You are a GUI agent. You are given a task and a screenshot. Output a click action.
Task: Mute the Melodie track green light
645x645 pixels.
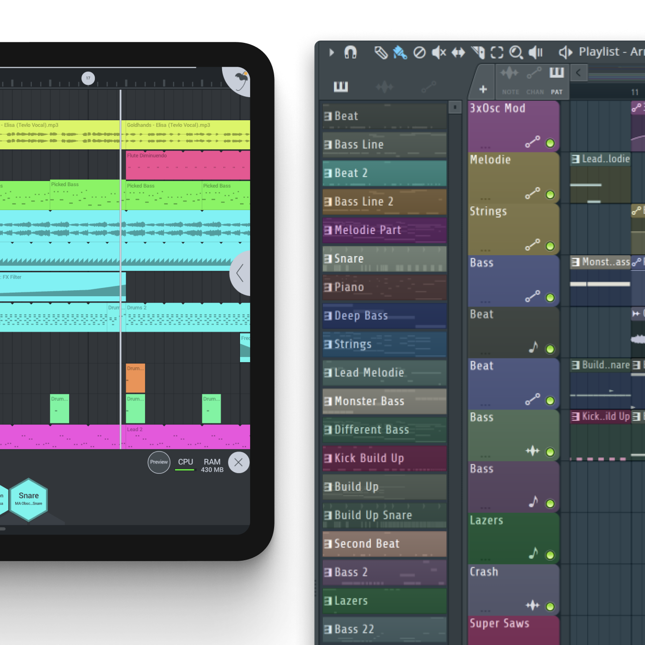point(550,194)
